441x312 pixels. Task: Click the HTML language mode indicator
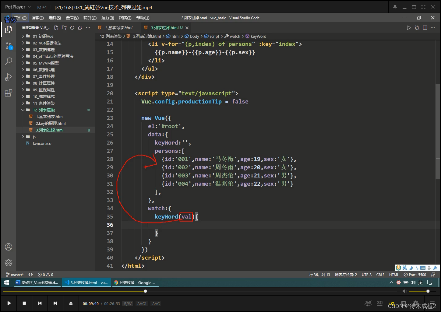click(x=394, y=275)
